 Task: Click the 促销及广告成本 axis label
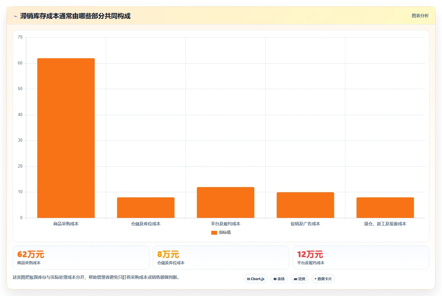click(x=305, y=224)
